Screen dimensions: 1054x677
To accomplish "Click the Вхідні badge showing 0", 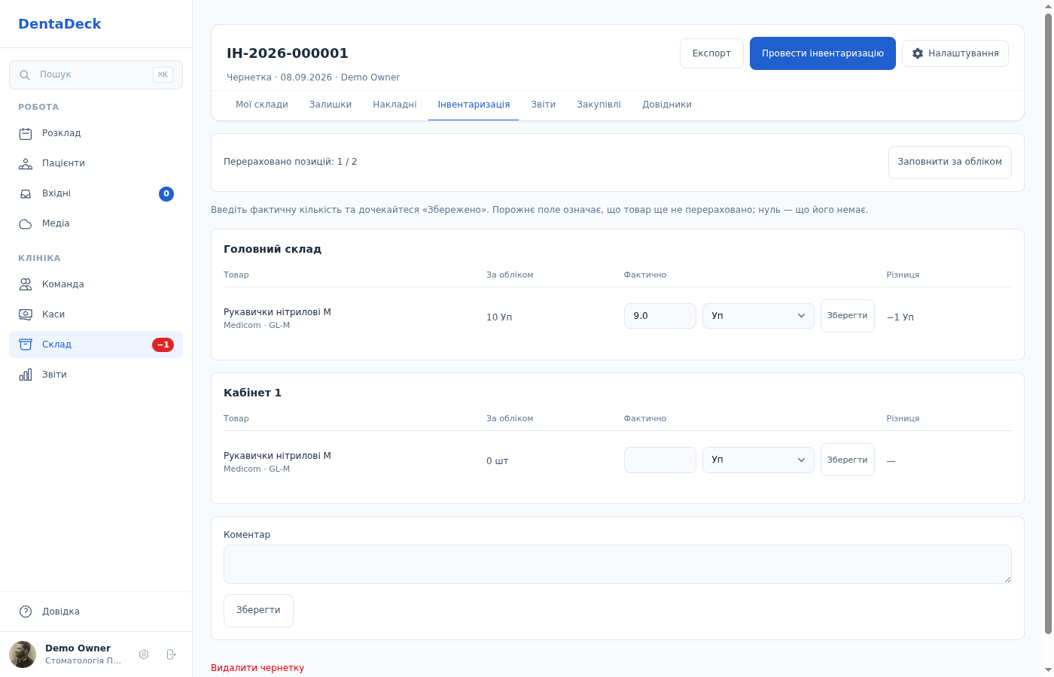I will [x=166, y=194].
